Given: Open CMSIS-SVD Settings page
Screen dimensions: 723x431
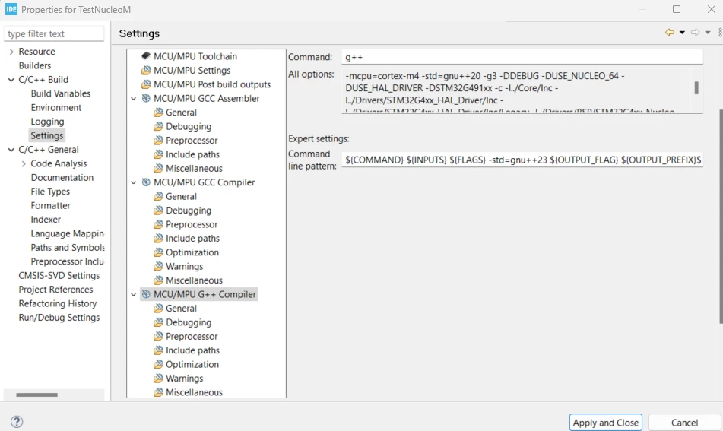Looking at the screenshot, I should click(x=59, y=276).
